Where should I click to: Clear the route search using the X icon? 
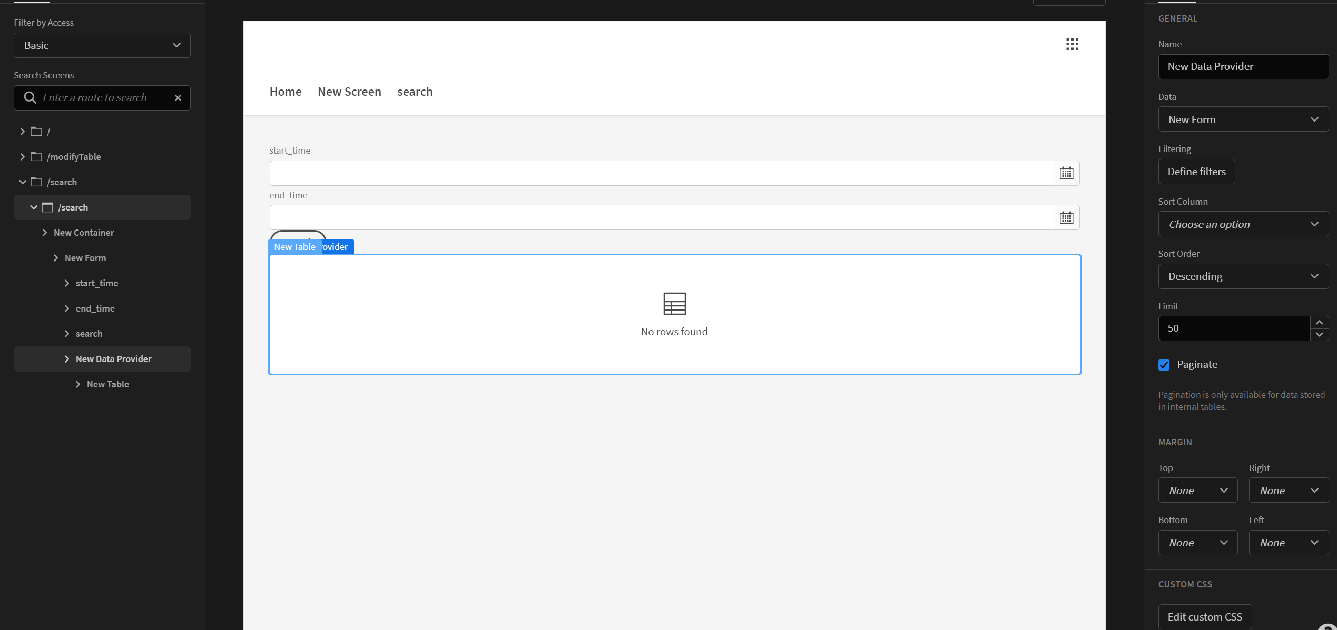pyautogui.click(x=178, y=98)
